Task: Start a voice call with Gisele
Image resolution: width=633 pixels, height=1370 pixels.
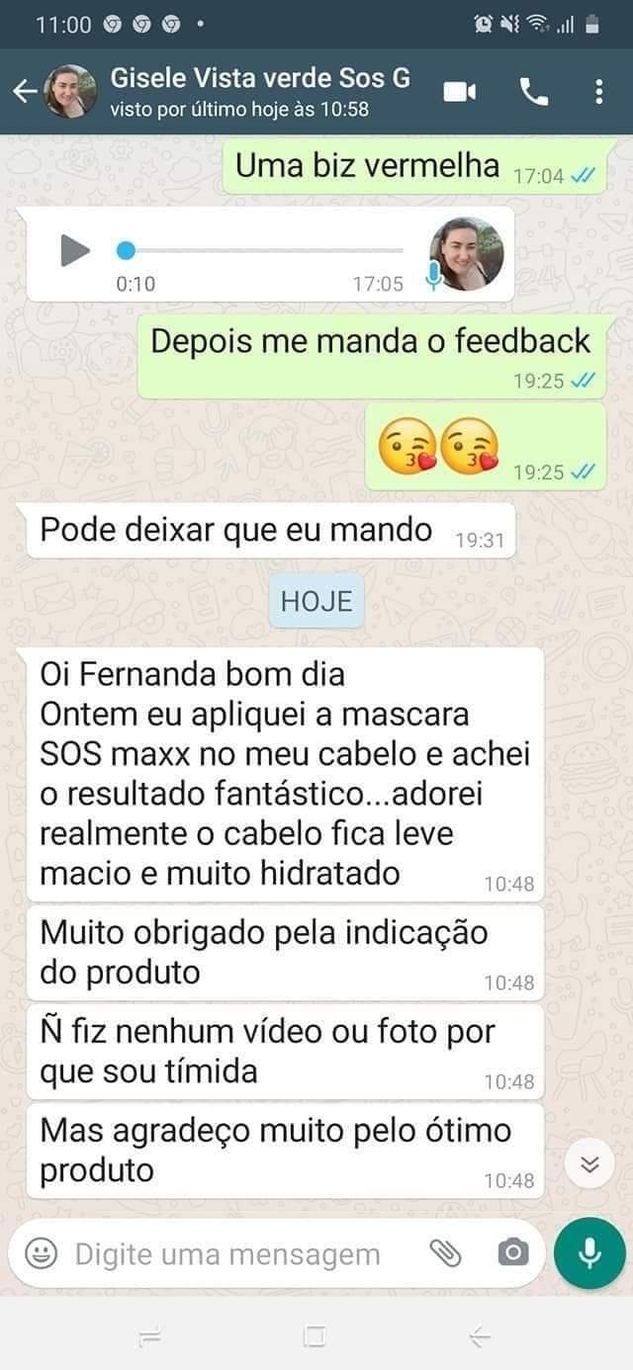Action: tap(533, 92)
